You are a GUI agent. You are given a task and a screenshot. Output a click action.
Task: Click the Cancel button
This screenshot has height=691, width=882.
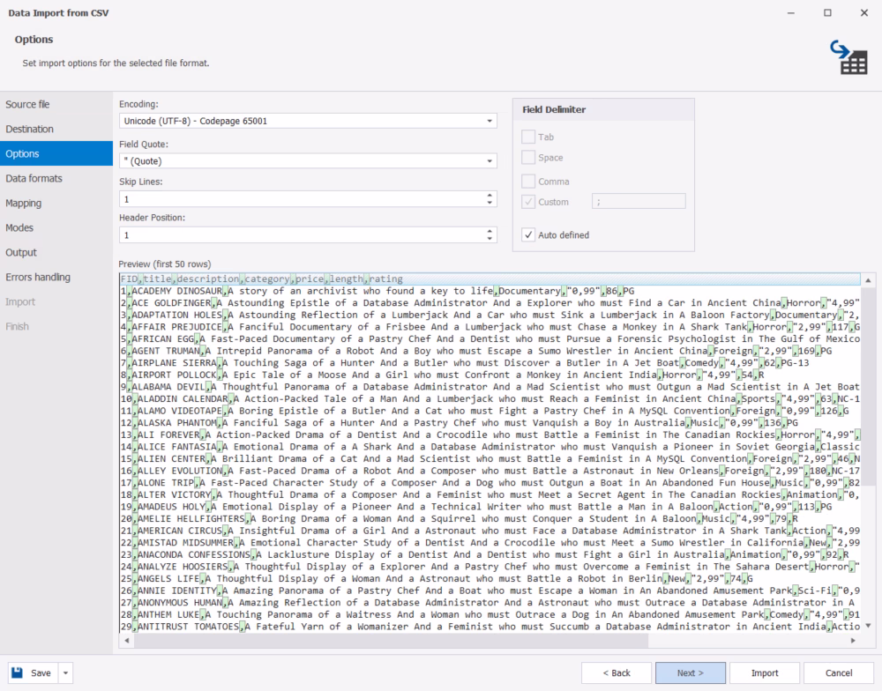pyautogui.click(x=839, y=673)
